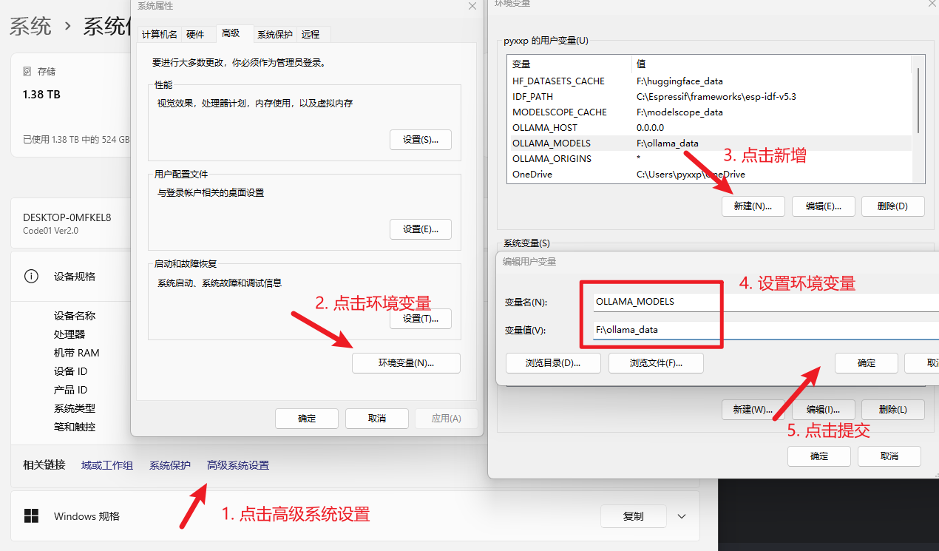Click 确定 in 编辑用户变量 dialog
Viewport: 939px width, 551px height.
click(x=867, y=363)
